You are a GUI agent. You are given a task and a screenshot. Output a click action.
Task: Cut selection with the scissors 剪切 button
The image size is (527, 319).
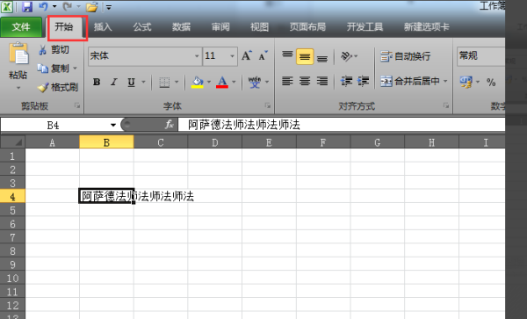point(54,50)
